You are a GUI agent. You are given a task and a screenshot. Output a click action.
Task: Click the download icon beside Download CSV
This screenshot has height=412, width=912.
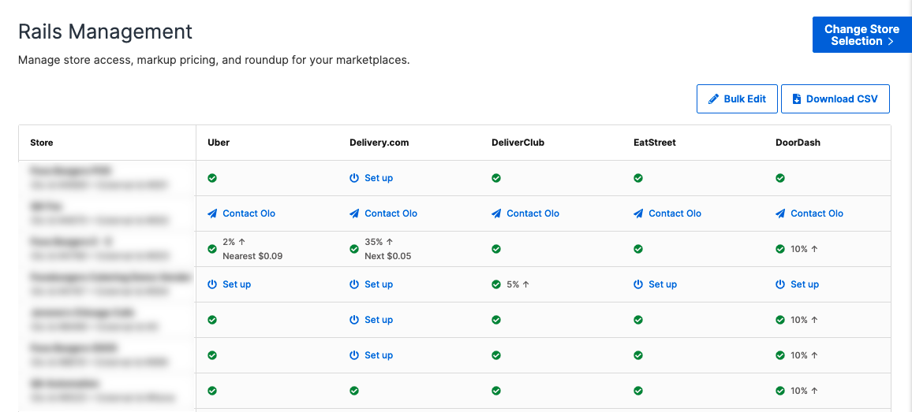coord(796,99)
